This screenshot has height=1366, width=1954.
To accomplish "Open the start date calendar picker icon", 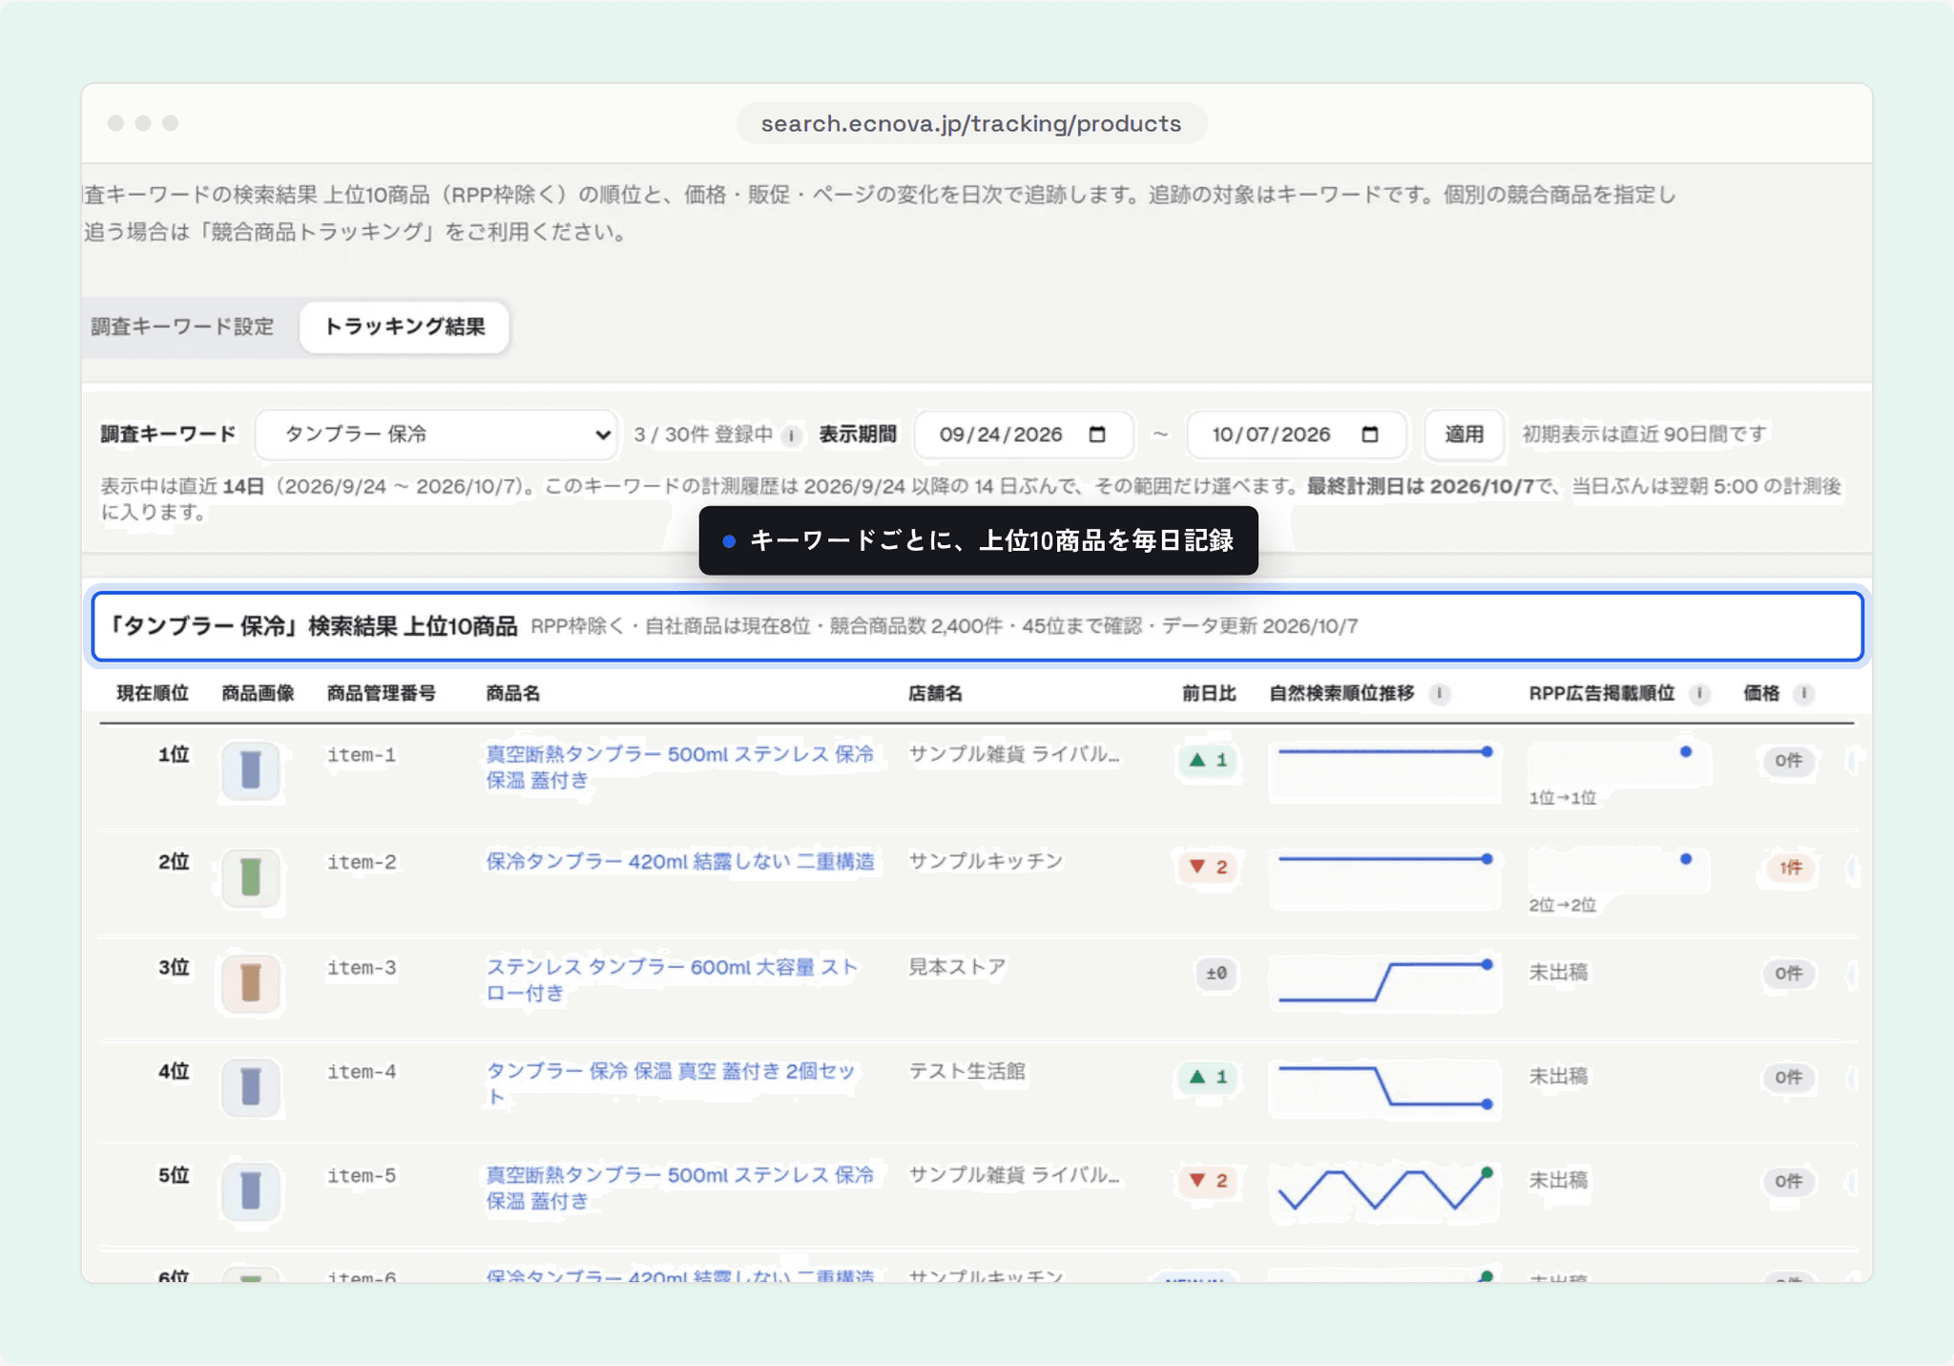I will click(x=1097, y=434).
